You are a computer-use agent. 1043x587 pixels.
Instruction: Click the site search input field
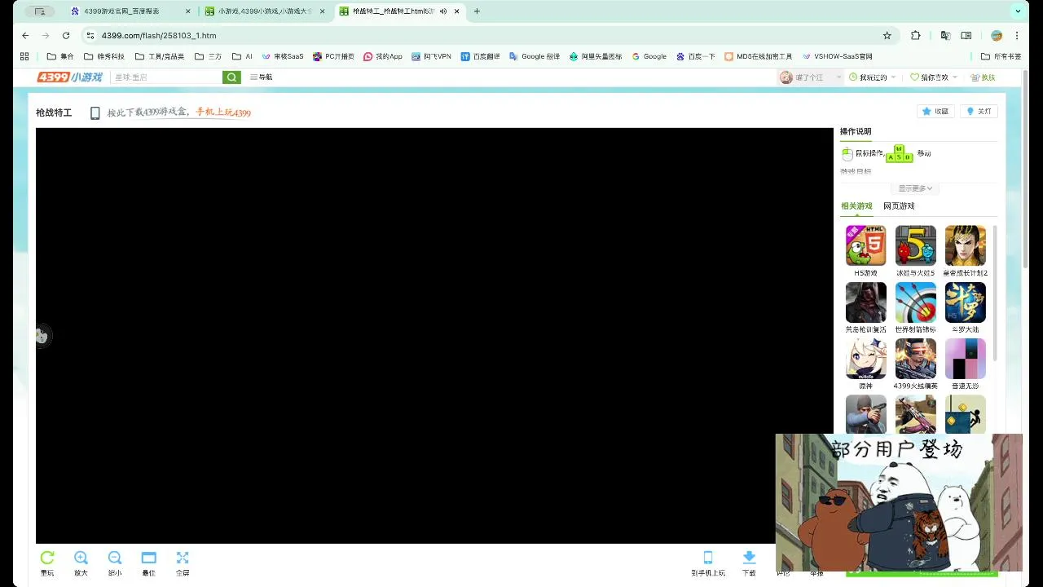tap(167, 77)
